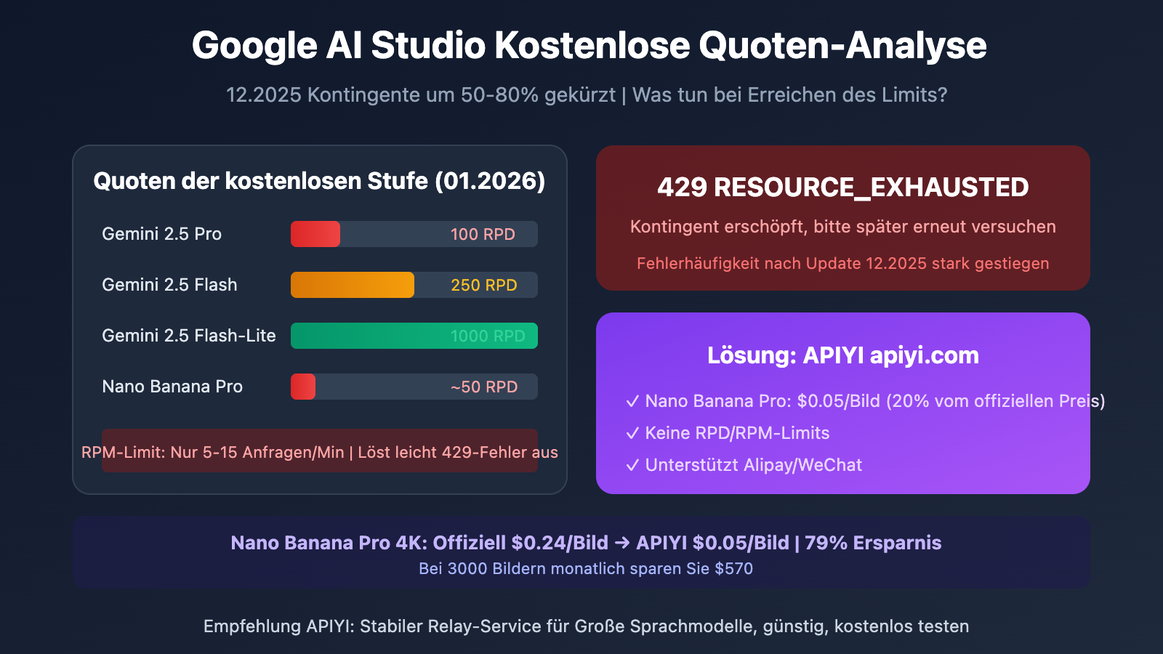Select the '~50 RPD' value
Screen dimensions: 1163x654
484,387
